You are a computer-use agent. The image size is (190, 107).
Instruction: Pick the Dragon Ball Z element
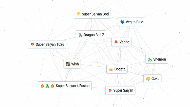click(91, 35)
